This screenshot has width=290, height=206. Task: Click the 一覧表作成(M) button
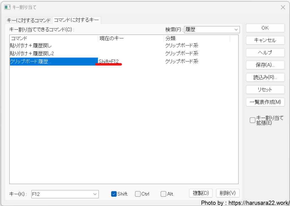(265, 102)
